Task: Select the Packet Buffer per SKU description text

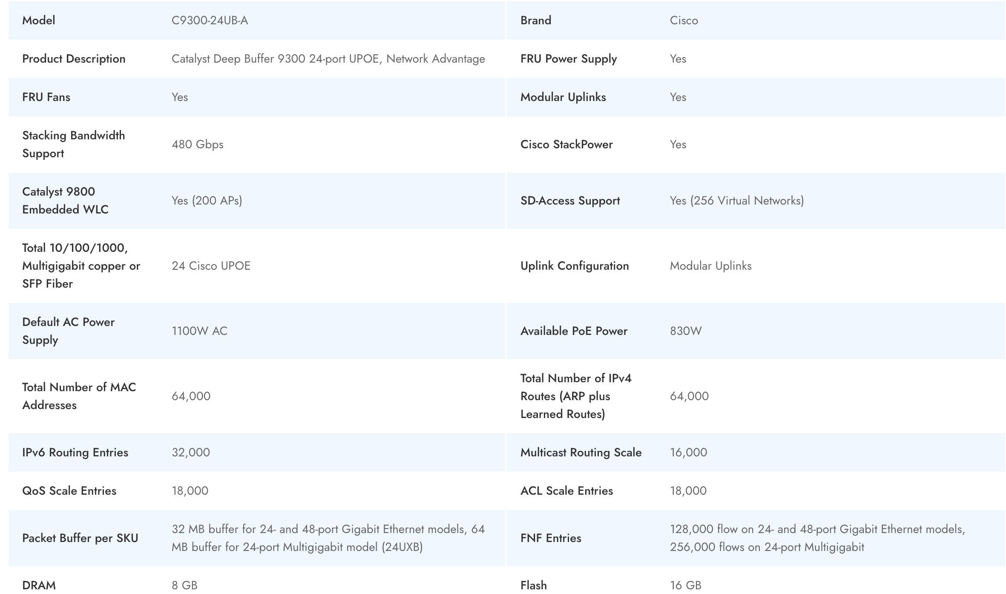Action: click(328, 538)
